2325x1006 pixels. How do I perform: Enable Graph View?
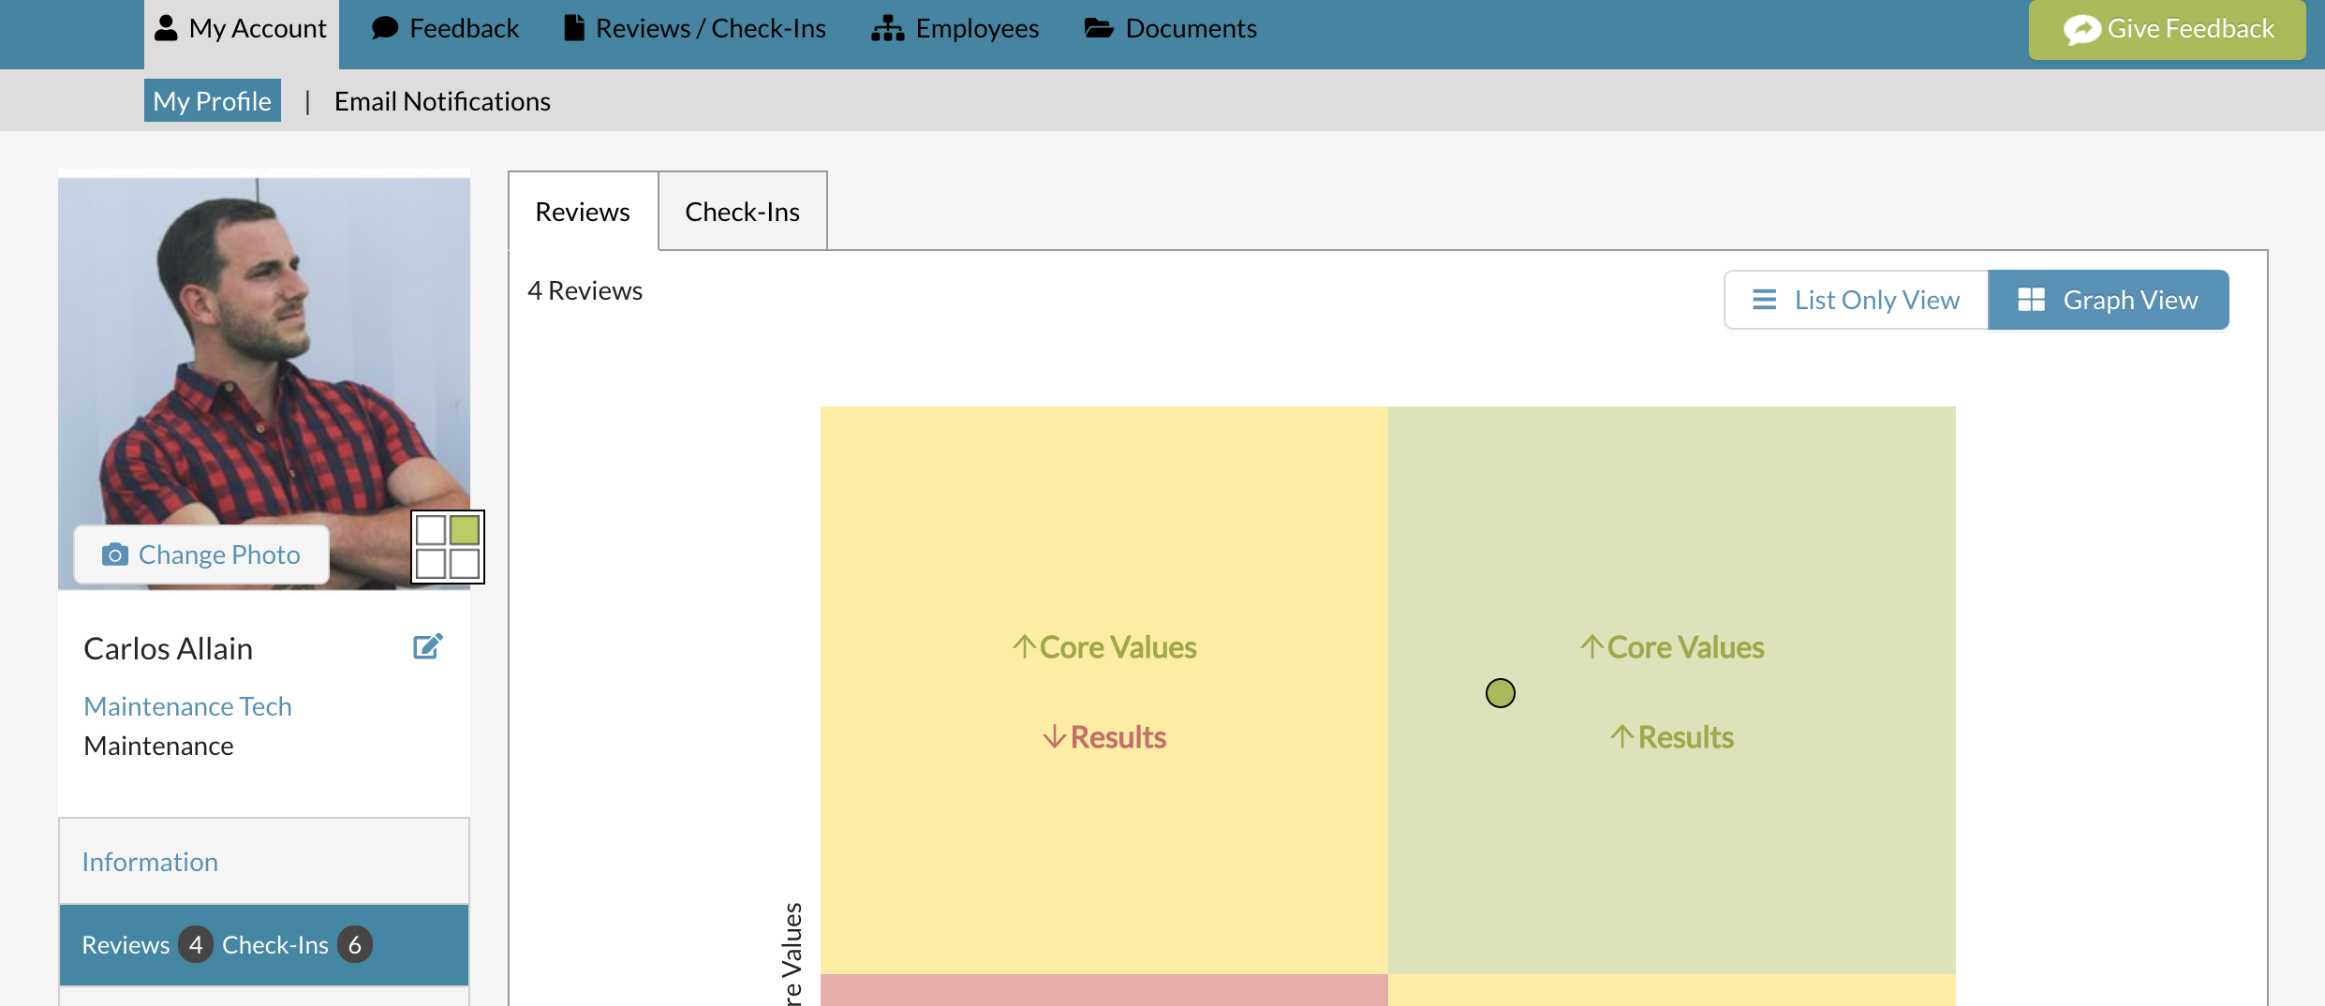tap(2108, 300)
